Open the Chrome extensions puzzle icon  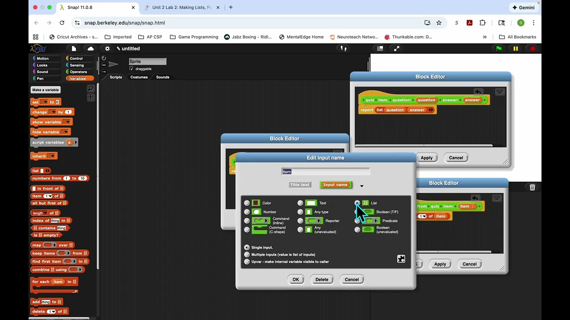pyautogui.click(x=482, y=23)
